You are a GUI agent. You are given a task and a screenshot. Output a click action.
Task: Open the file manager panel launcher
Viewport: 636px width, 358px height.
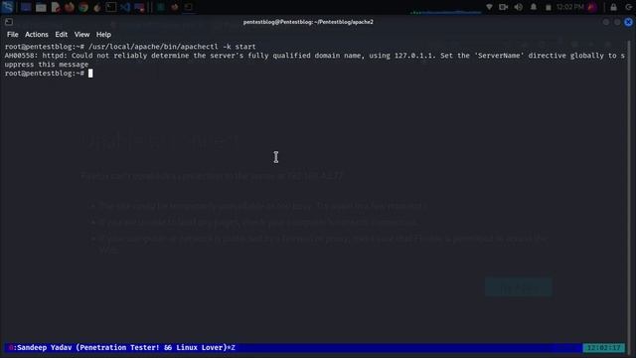(x=41, y=7)
